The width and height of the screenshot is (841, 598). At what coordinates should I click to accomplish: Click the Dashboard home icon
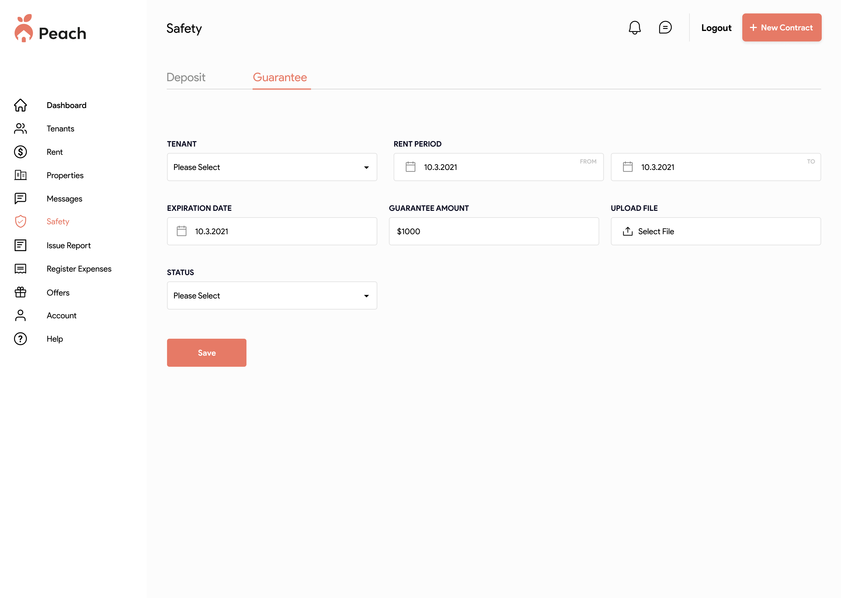20,105
